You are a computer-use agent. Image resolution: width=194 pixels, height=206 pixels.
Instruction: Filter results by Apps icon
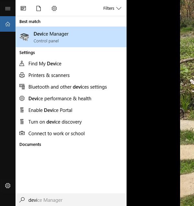coord(23,8)
